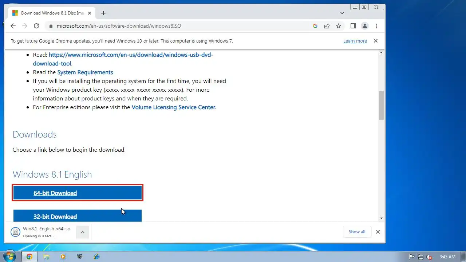Image resolution: width=466 pixels, height=262 pixels.
Task: Click the Google icon in address bar
Action: point(315,26)
